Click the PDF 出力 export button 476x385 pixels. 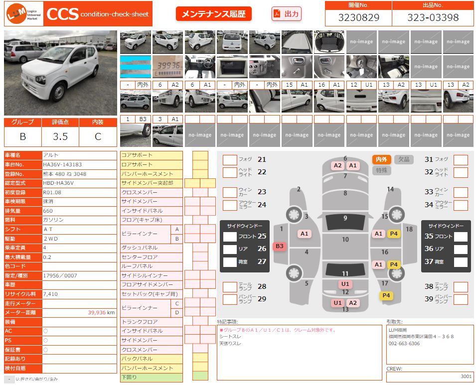coord(287,14)
